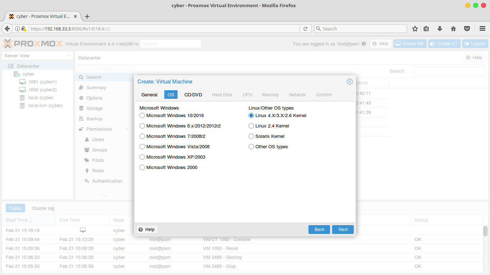Click Next in the Create VM wizard
490x275 pixels.
343,230
